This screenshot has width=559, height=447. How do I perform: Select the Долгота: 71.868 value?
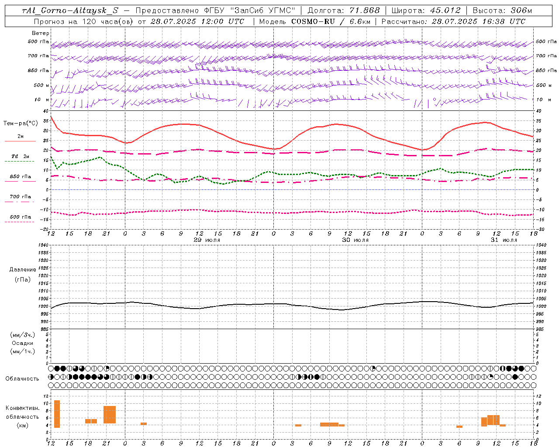344,10
